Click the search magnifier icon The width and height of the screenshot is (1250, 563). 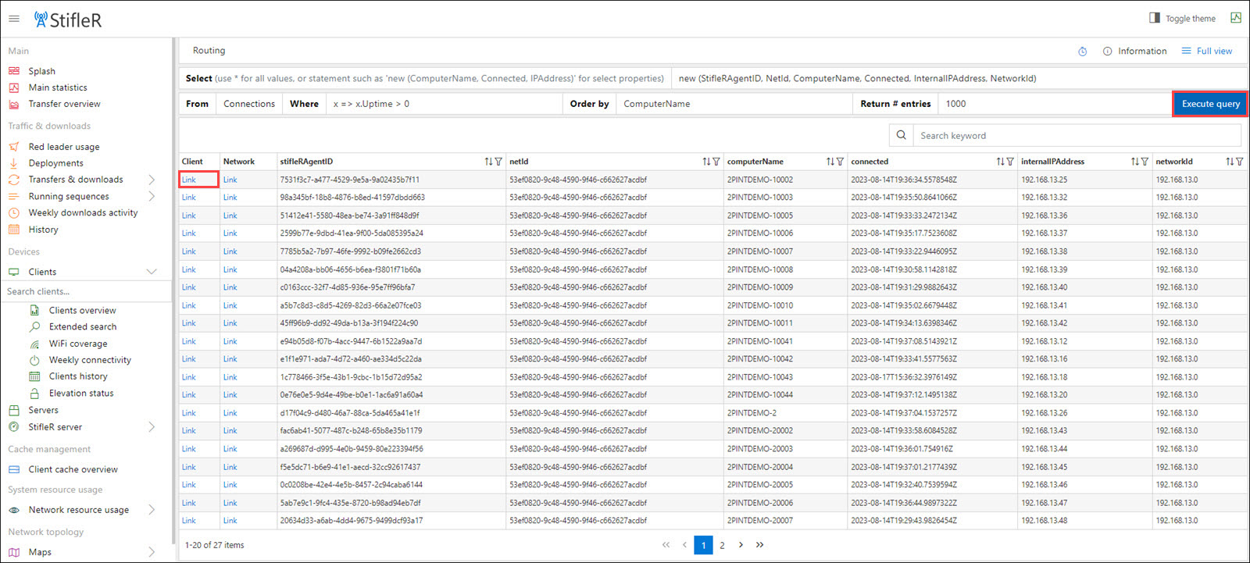901,135
